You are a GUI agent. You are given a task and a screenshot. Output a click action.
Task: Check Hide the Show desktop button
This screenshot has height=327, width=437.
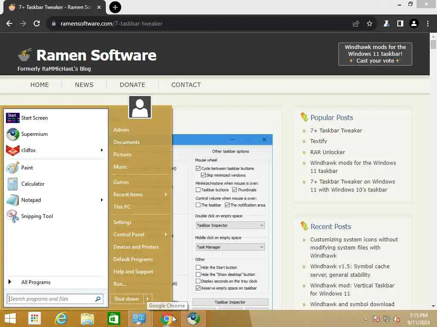pos(198,274)
